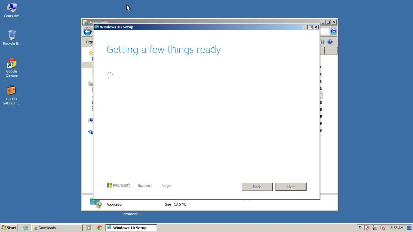
Task: Minimize the Downloads window
Action: [x=323, y=22]
